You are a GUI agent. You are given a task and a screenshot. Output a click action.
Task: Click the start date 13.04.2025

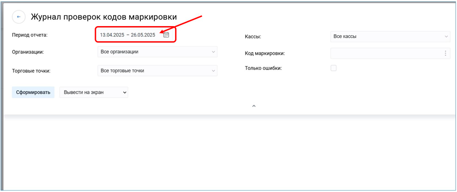pyautogui.click(x=112, y=35)
